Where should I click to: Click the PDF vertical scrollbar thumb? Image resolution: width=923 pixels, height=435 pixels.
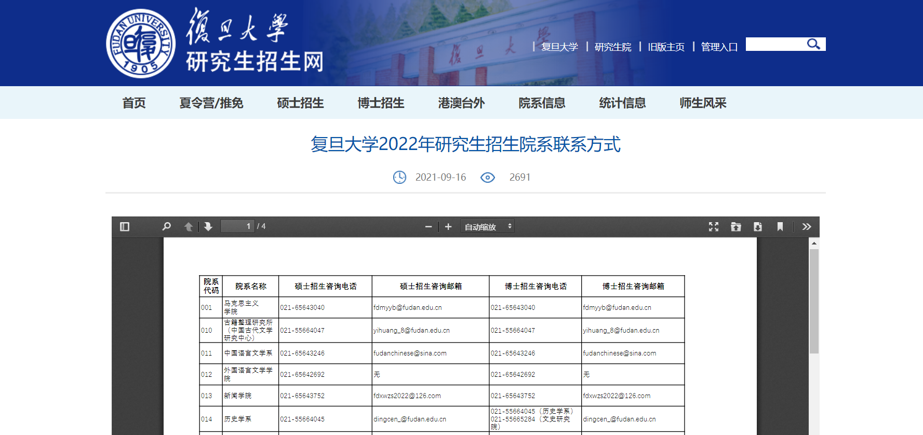[x=814, y=301]
